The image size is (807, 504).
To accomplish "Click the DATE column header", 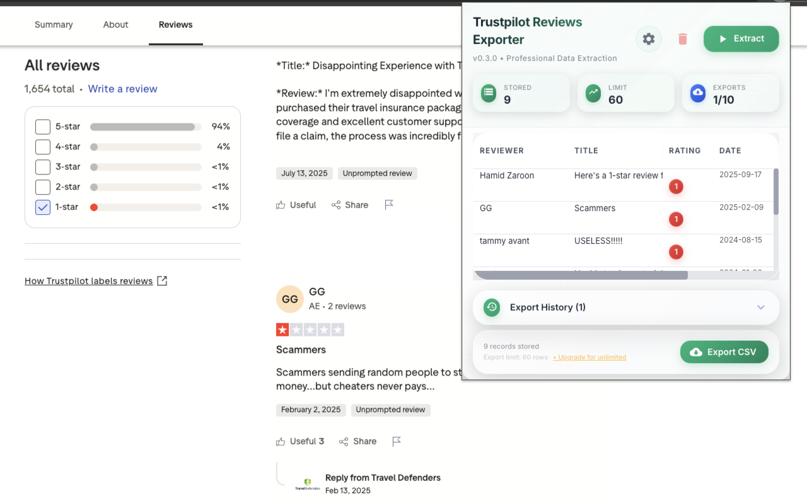I will [x=730, y=151].
